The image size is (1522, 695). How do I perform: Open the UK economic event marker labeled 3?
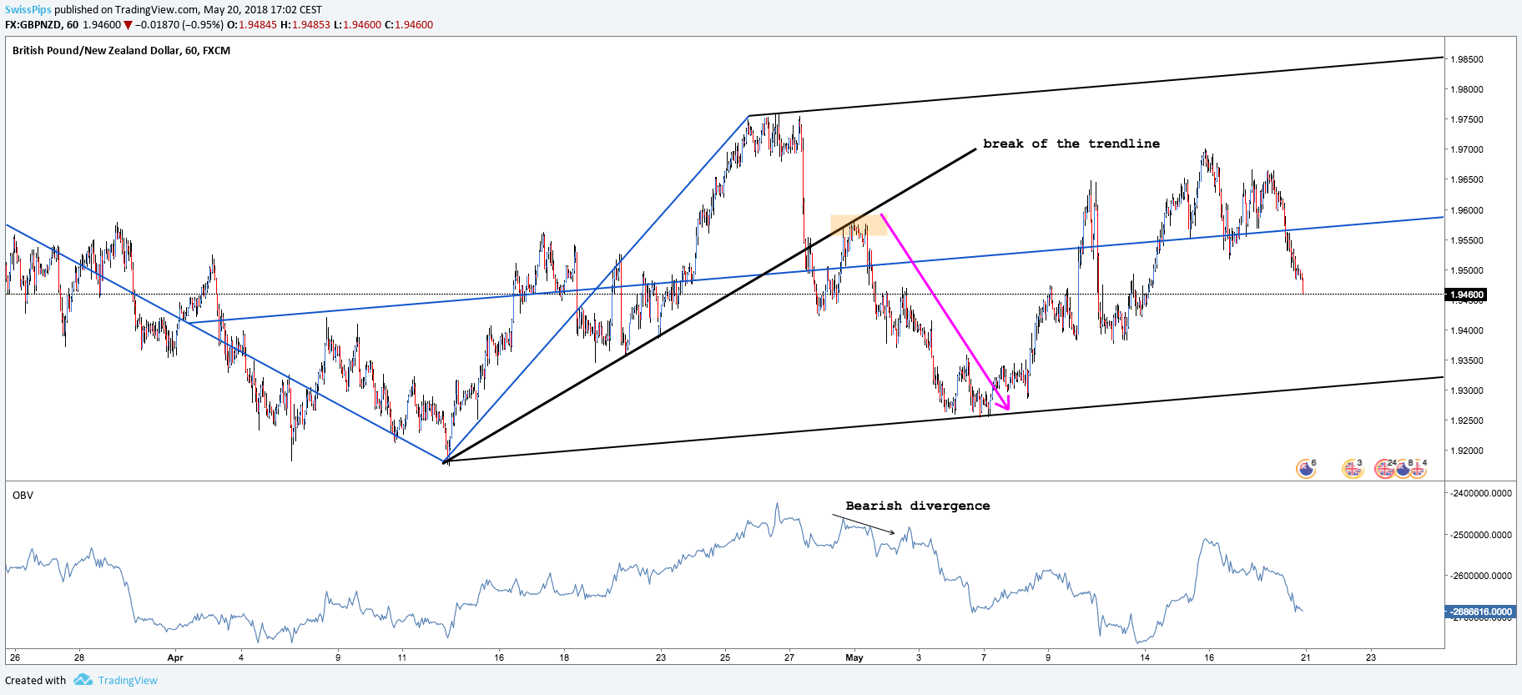(x=1352, y=469)
